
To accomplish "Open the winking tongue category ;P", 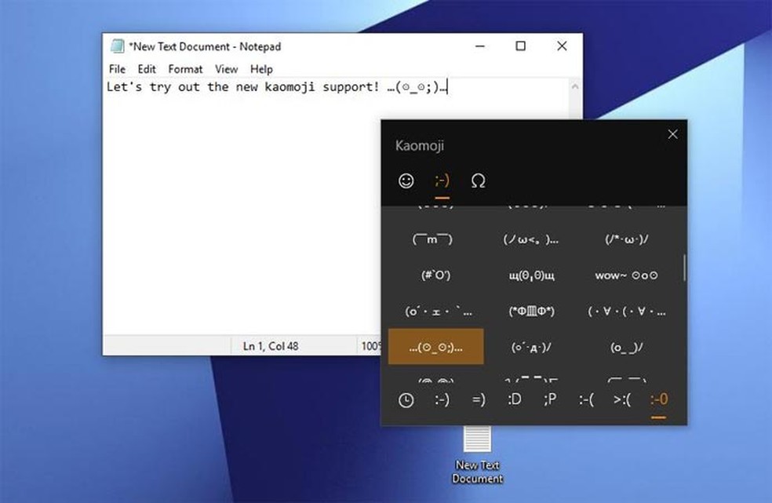I will 550,400.
